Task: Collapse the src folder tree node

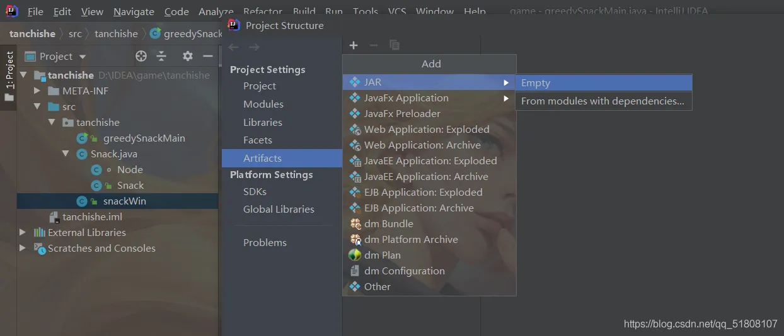Action: click(38, 107)
